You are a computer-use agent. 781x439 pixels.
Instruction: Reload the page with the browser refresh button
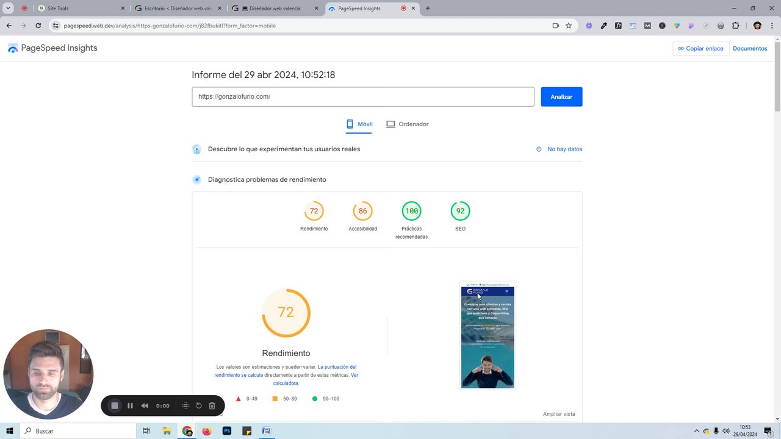pos(38,26)
